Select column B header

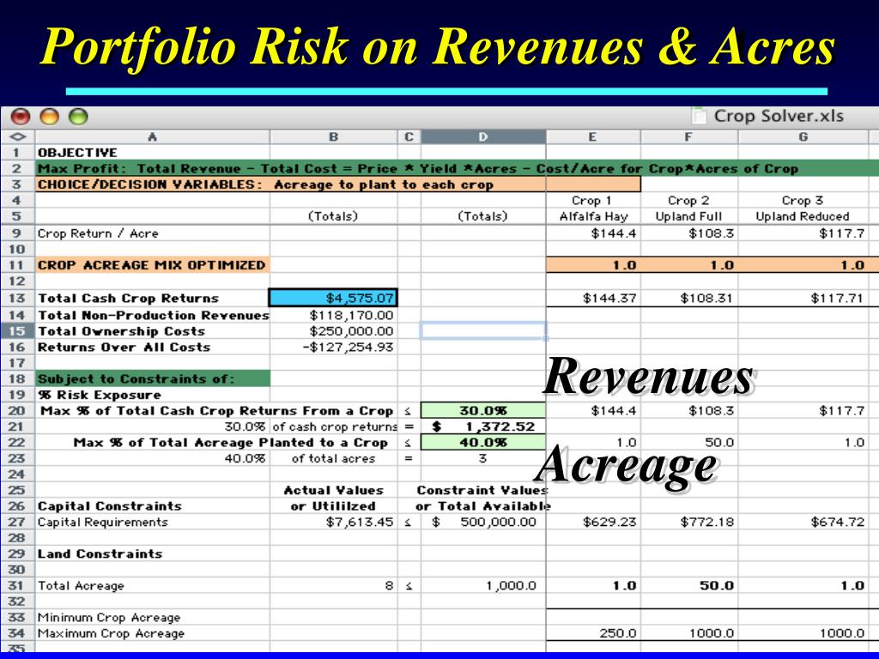pyautogui.click(x=334, y=136)
